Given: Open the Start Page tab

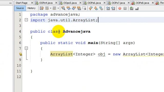Looking at the screenshot, I should (x=22, y=3).
